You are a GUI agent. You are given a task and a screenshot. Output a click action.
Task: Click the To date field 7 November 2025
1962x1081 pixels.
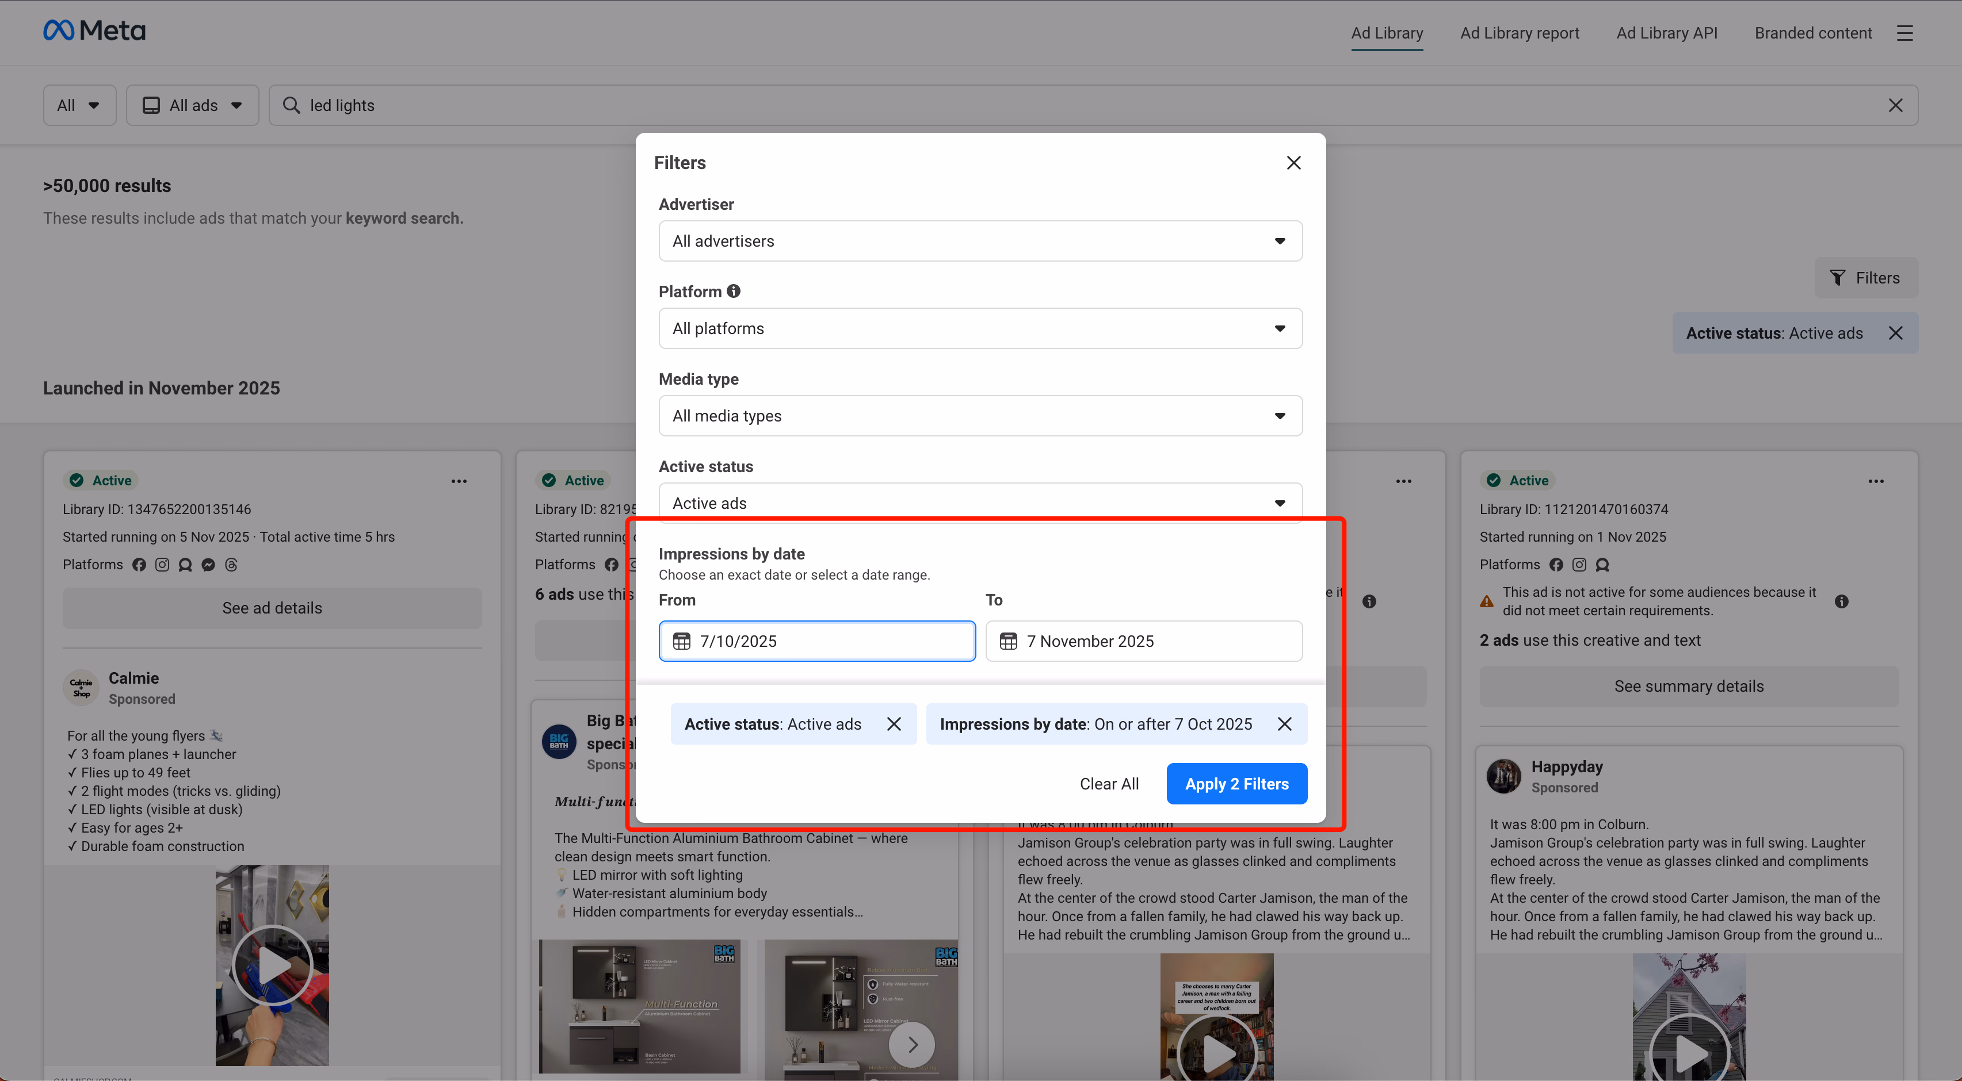1143,641
